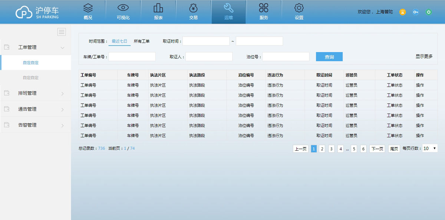The image size is (445, 220).
Task: Click the folder icon beside 工单管理
Action: [7, 47]
